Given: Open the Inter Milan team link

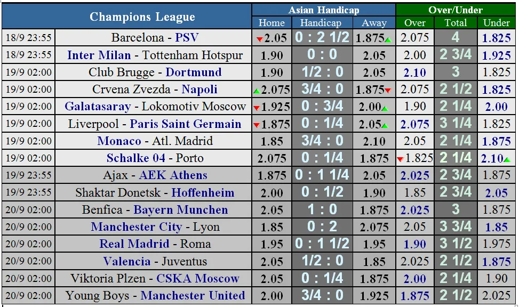Looking at the screenshot, I should point(99,55).
